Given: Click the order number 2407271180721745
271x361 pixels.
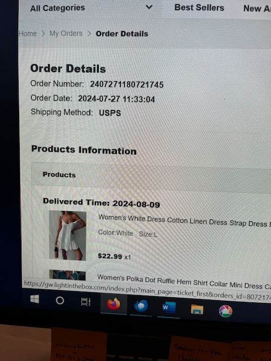Looking at the screenshot, I should [126, 85].
